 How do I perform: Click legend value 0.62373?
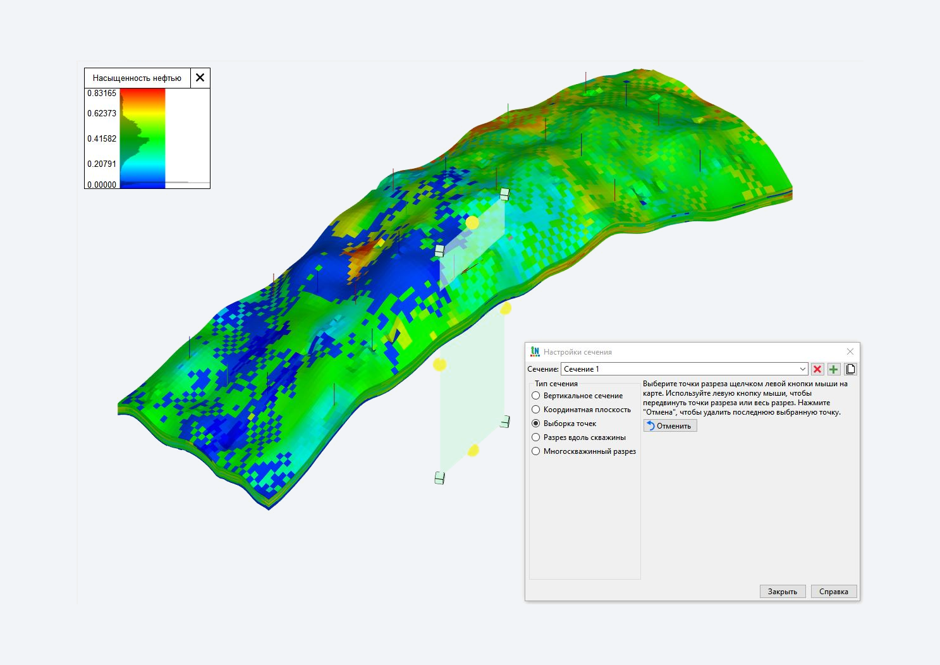pos(102,113)
